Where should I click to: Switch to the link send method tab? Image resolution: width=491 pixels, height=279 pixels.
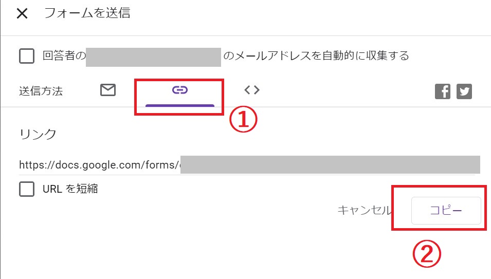(x=180, y=90)
